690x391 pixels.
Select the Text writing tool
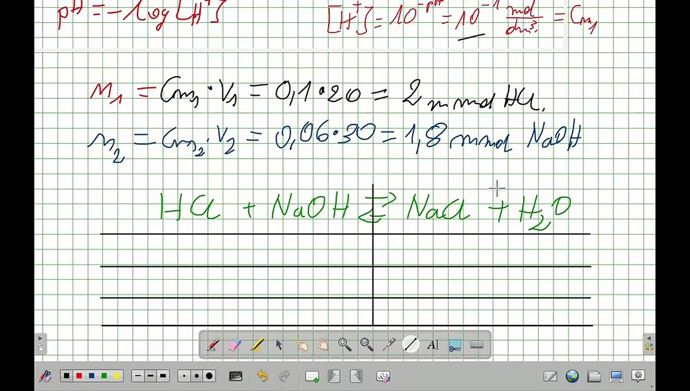click(x=433, y=345)
